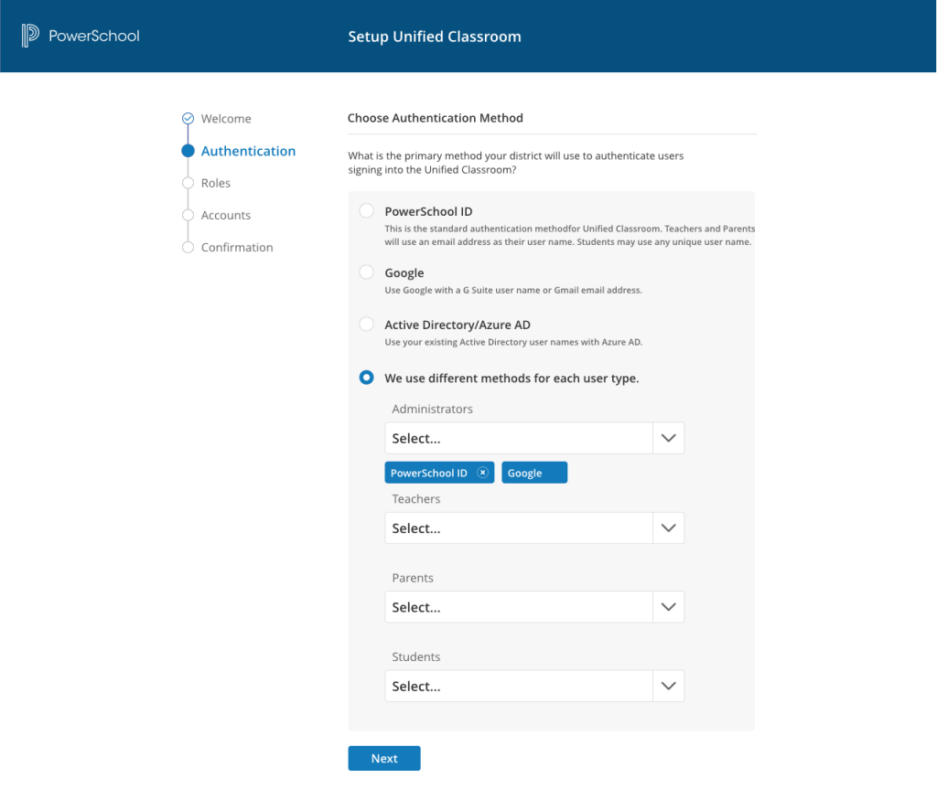Screen dimensions: 937x789
Task: Open the Students dropdown chevron
Action: pos(668,686)
